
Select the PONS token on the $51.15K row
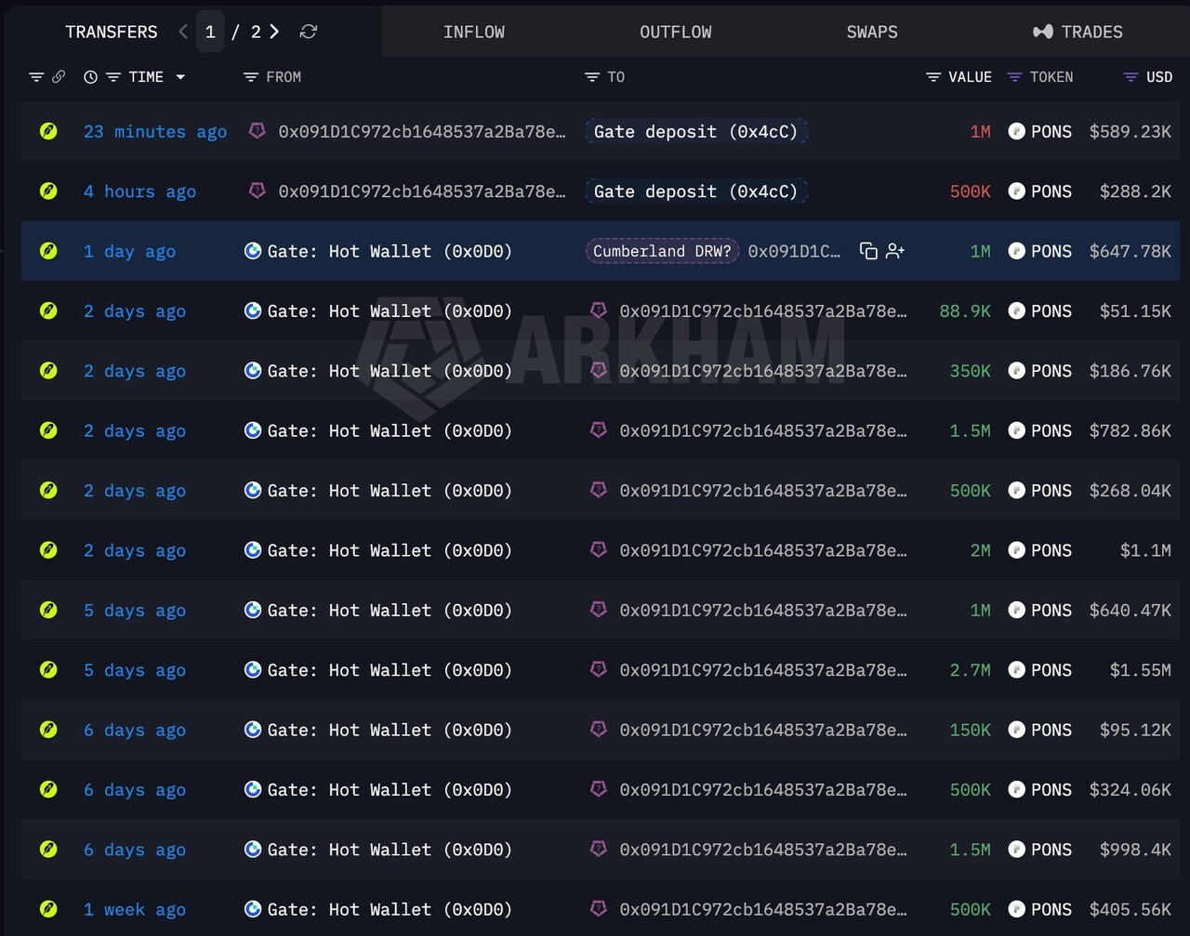(x=1051, y=311)
